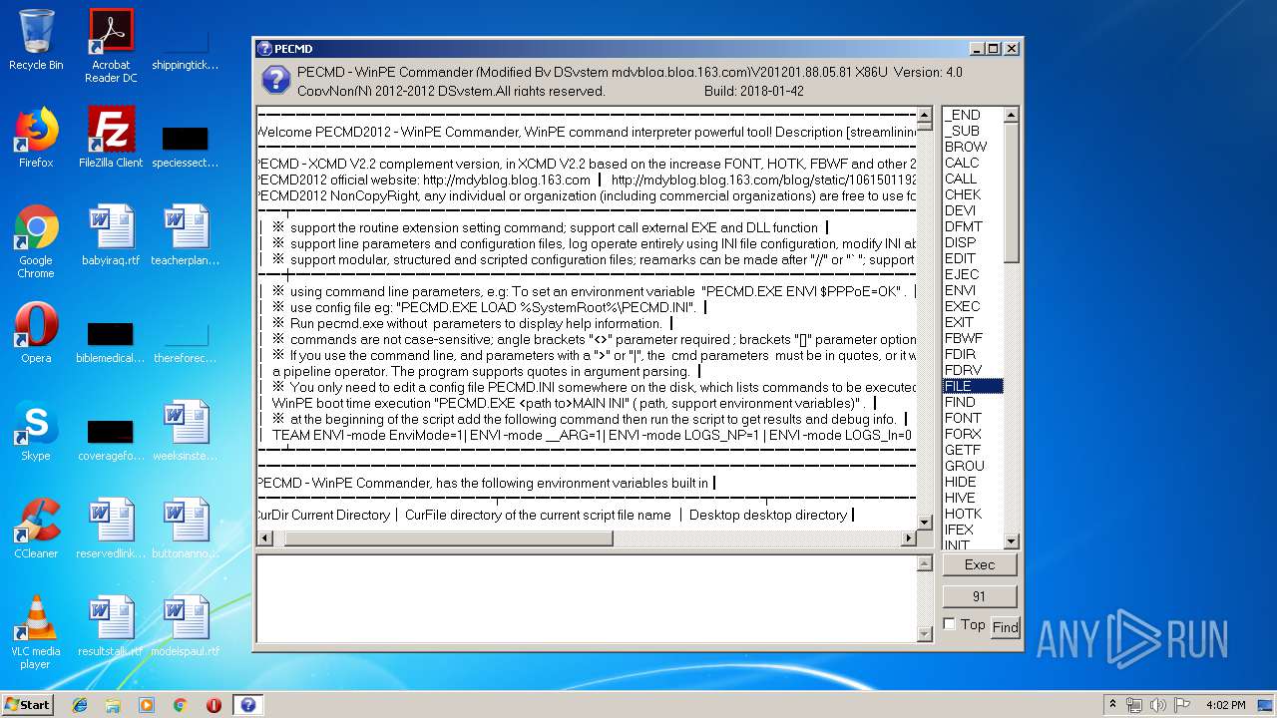This screenshot has width=1277, height=718.
Task: Open the Start menu
Action: [x=27, y=705]
